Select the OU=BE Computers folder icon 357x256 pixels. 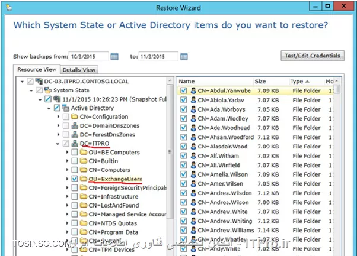84,152
